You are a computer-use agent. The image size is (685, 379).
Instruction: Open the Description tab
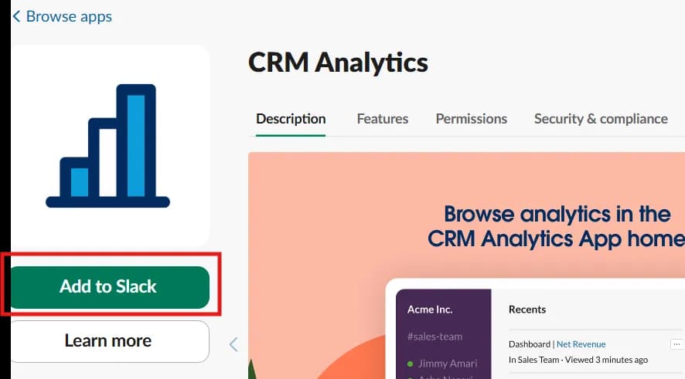[x=291, y=119]
